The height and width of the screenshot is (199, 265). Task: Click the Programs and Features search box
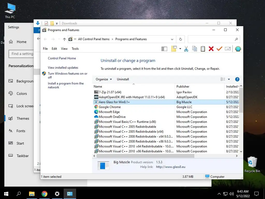click(214, 39)
